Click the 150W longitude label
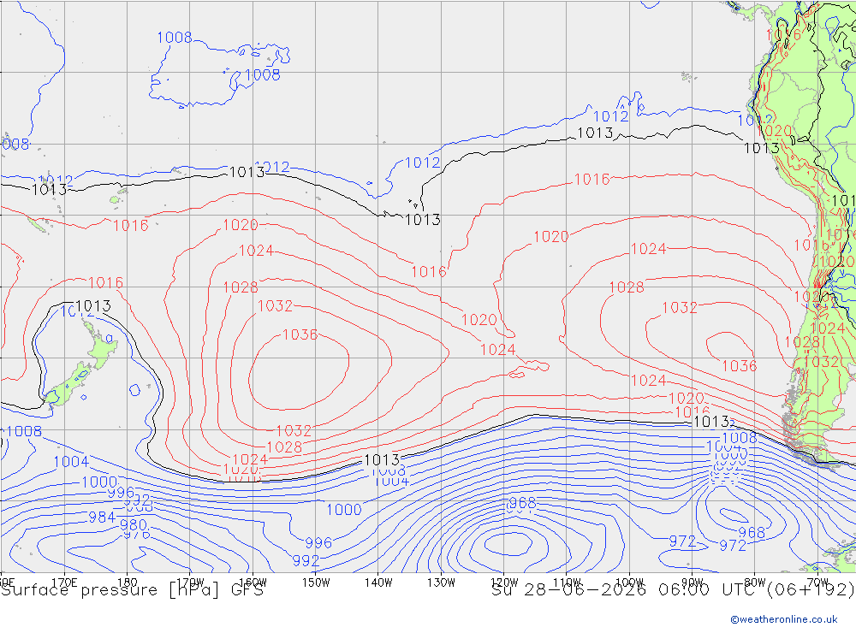This screenshot has width=856, height=627. tap(316, 583)
